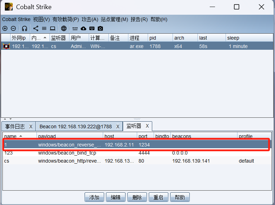
Task: Expand panel with split pane down arrow
Action: (11, 119)
